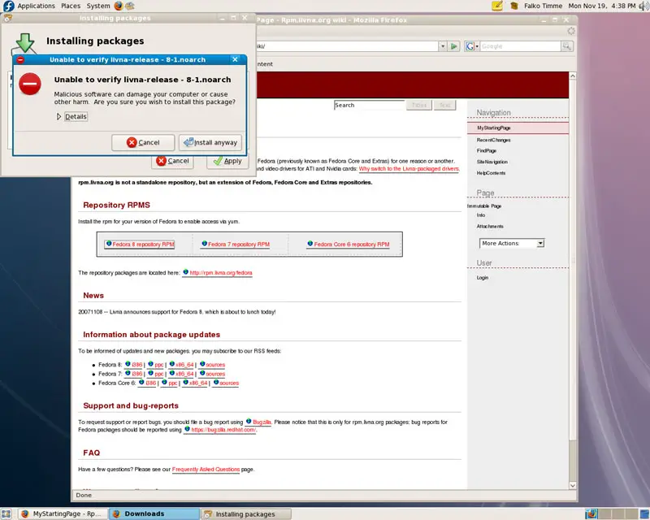The width and height of the screenshot is (650, 520).
Task: Click the Fedora logo in top panel
Action: pyautogui.click(x=8, y=6)
